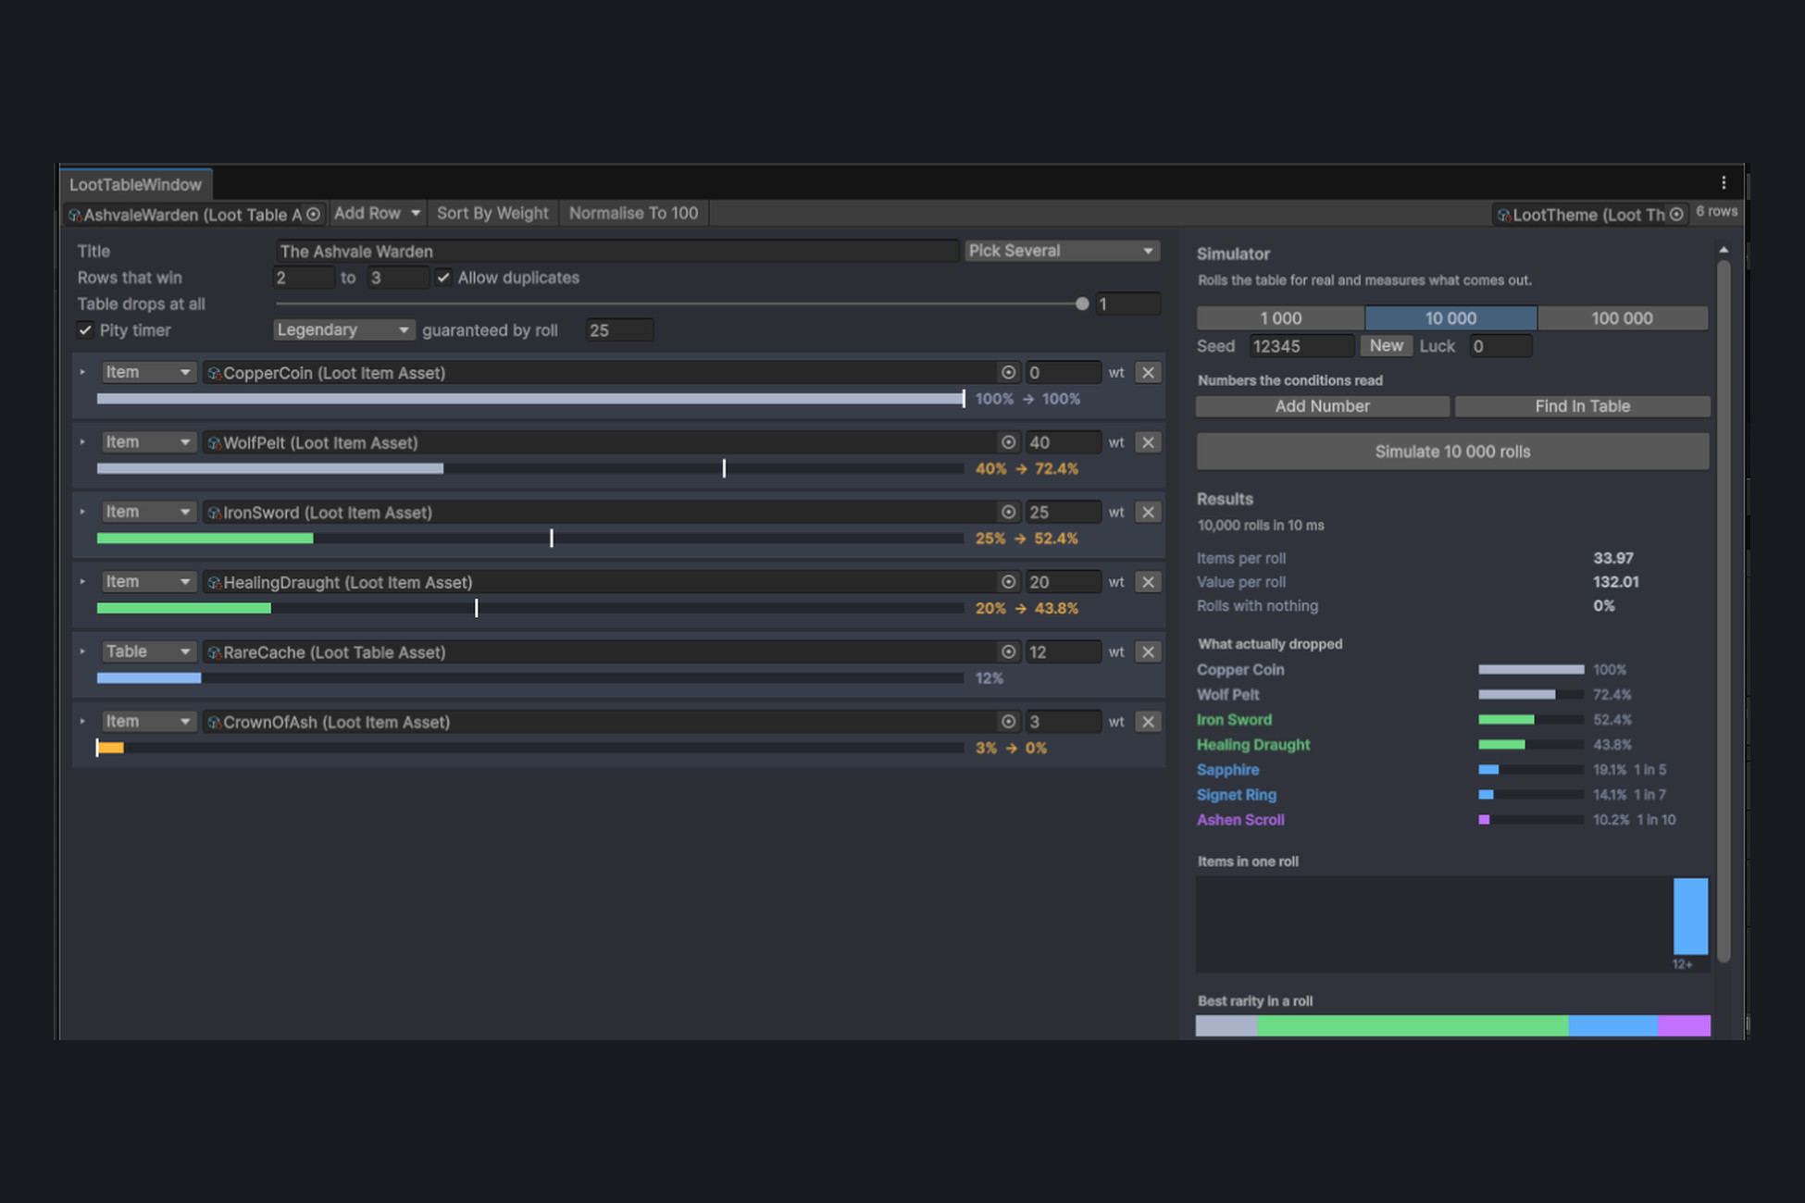The image size is (1805, 1203).
Task: Open object picker for IronSword asset
Action: pos(1008,512)
